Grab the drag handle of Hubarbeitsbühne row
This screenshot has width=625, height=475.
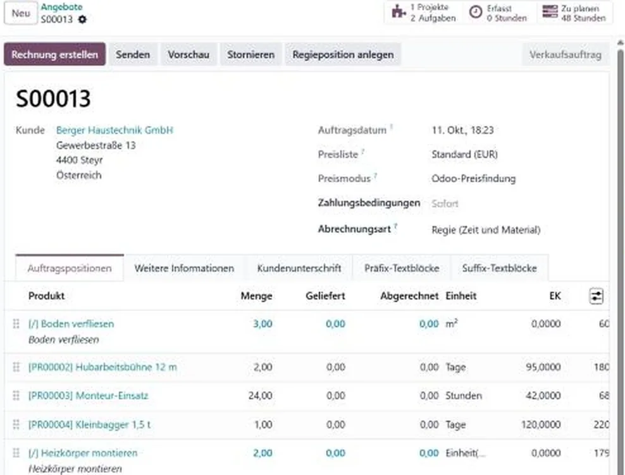16,367
